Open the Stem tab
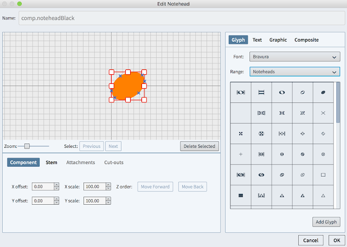Image resolution: width=347 pixels, height=247 pixels. 52,162
